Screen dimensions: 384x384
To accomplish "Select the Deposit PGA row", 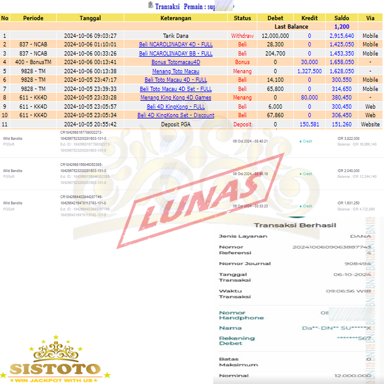I will pyautogui.click(x=175, y=124).
